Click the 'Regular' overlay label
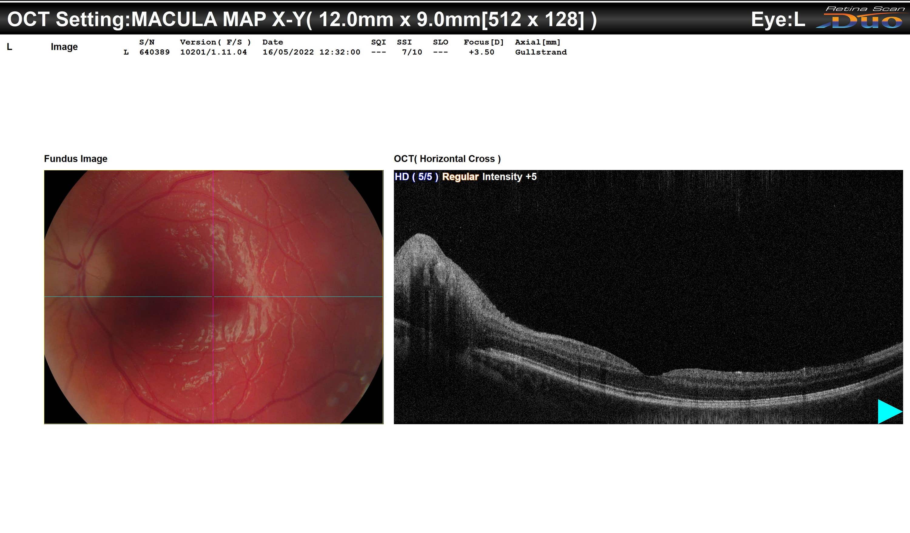Viewport: 910px width, 533px height. [x=460, y=177]
